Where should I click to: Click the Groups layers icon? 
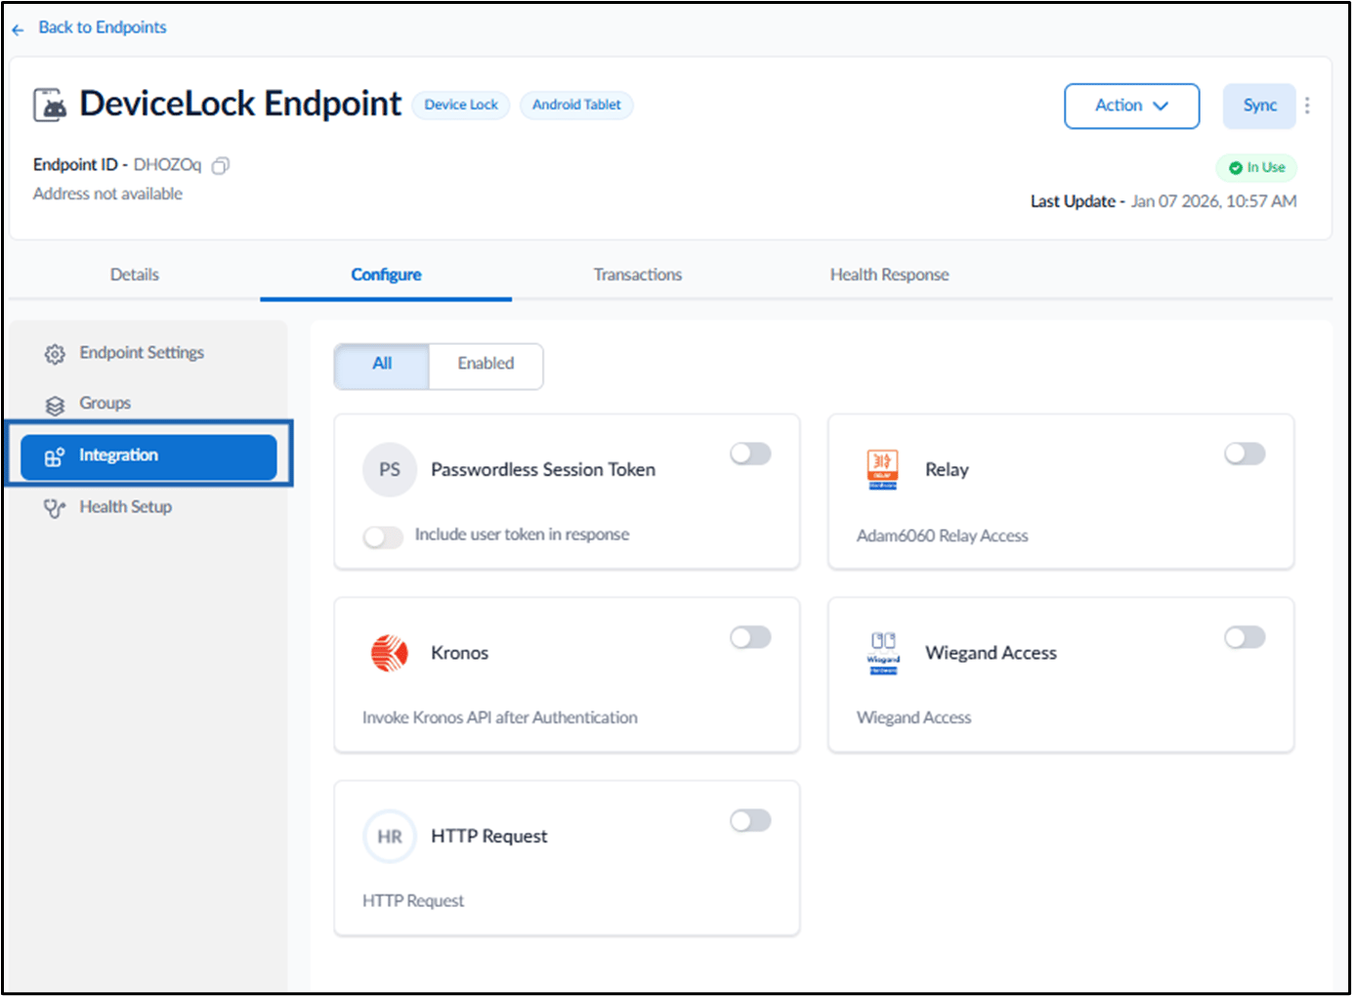point(55,405)
